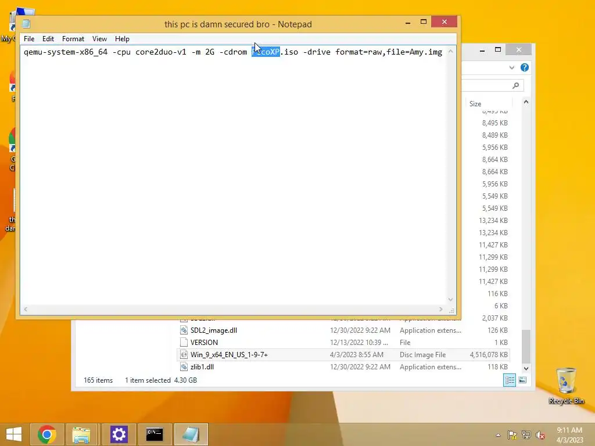The width and height of the screenshot is (595, 446).
Task: Click the Explorer search magnifier icon
Action: (515, 86)
